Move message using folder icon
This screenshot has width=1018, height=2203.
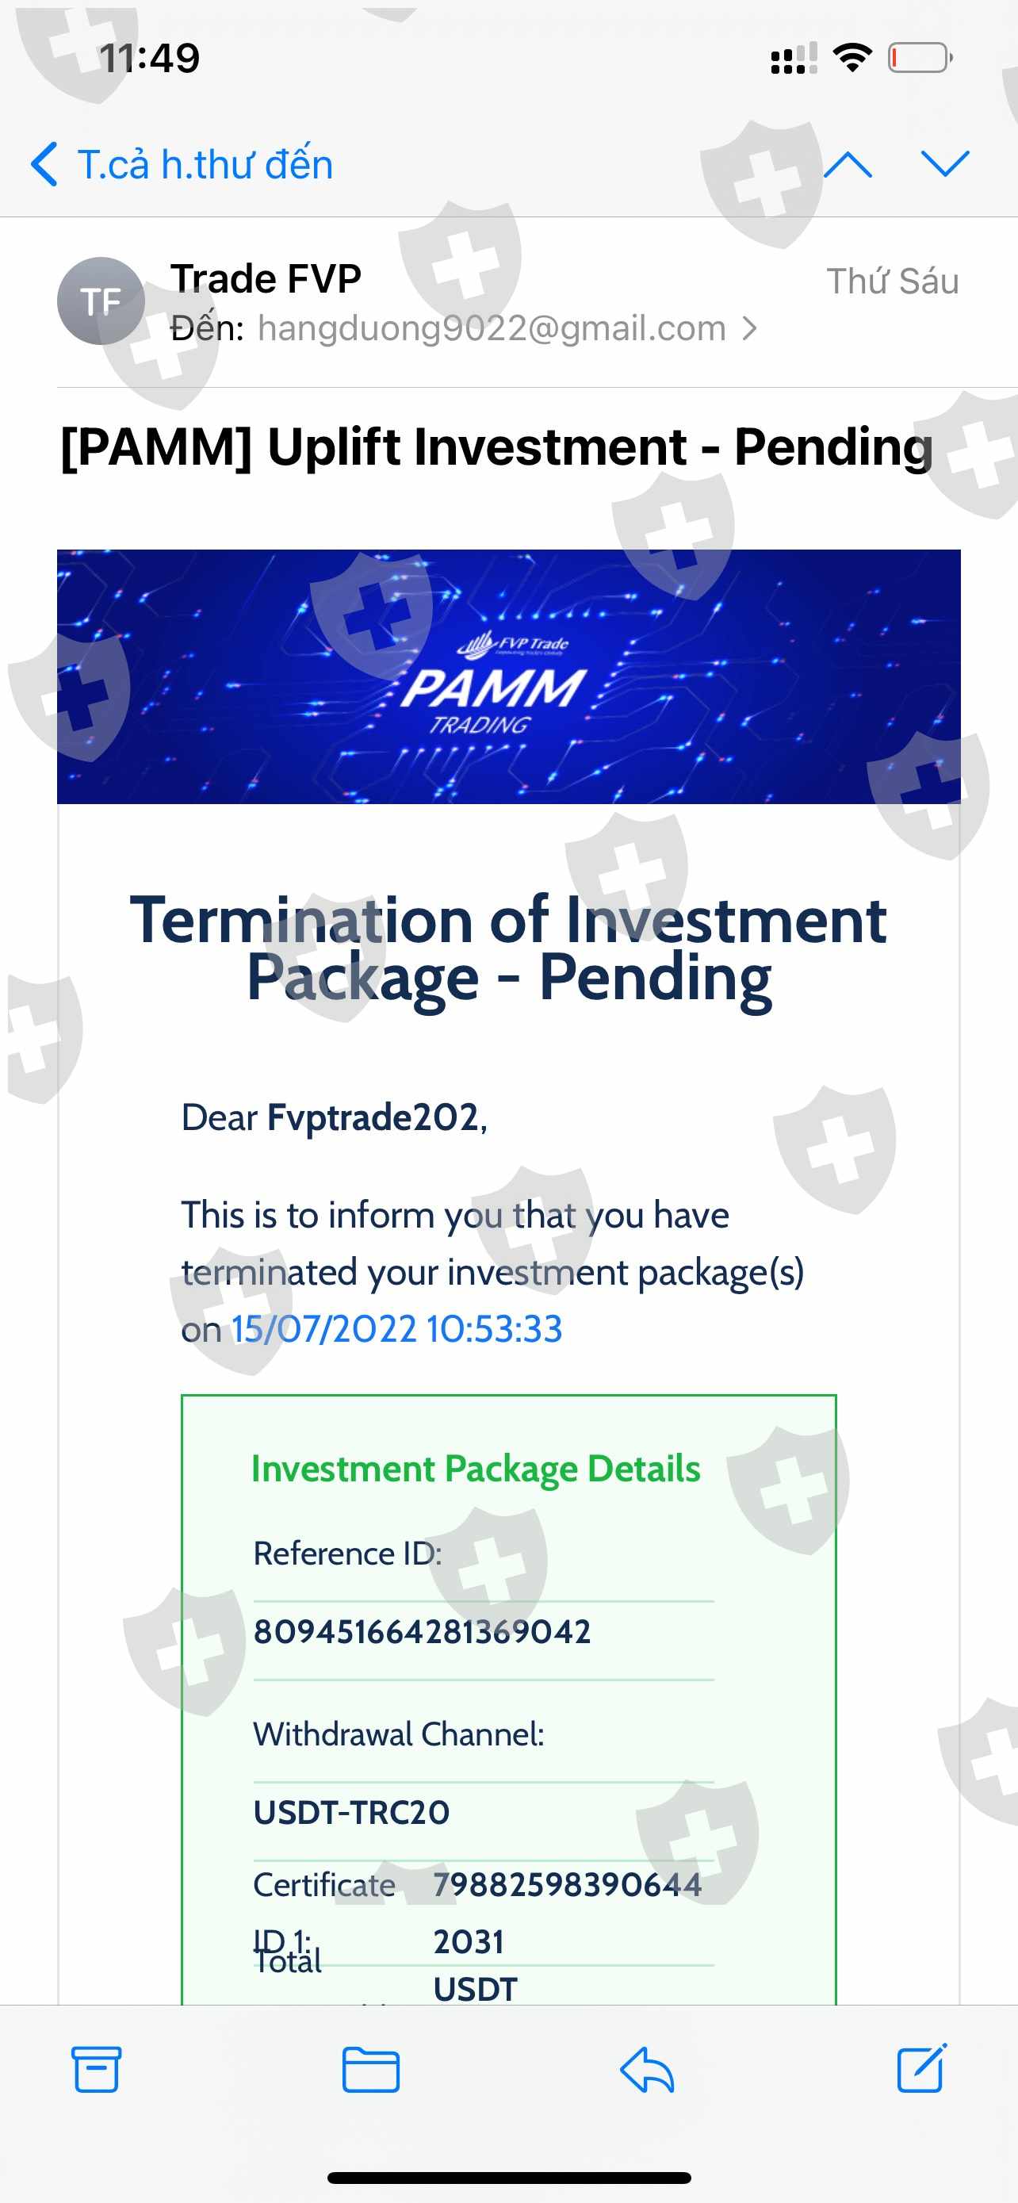click(370, 2070)
